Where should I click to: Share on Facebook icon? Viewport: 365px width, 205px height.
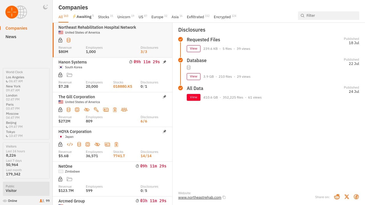tap(356, 197)
